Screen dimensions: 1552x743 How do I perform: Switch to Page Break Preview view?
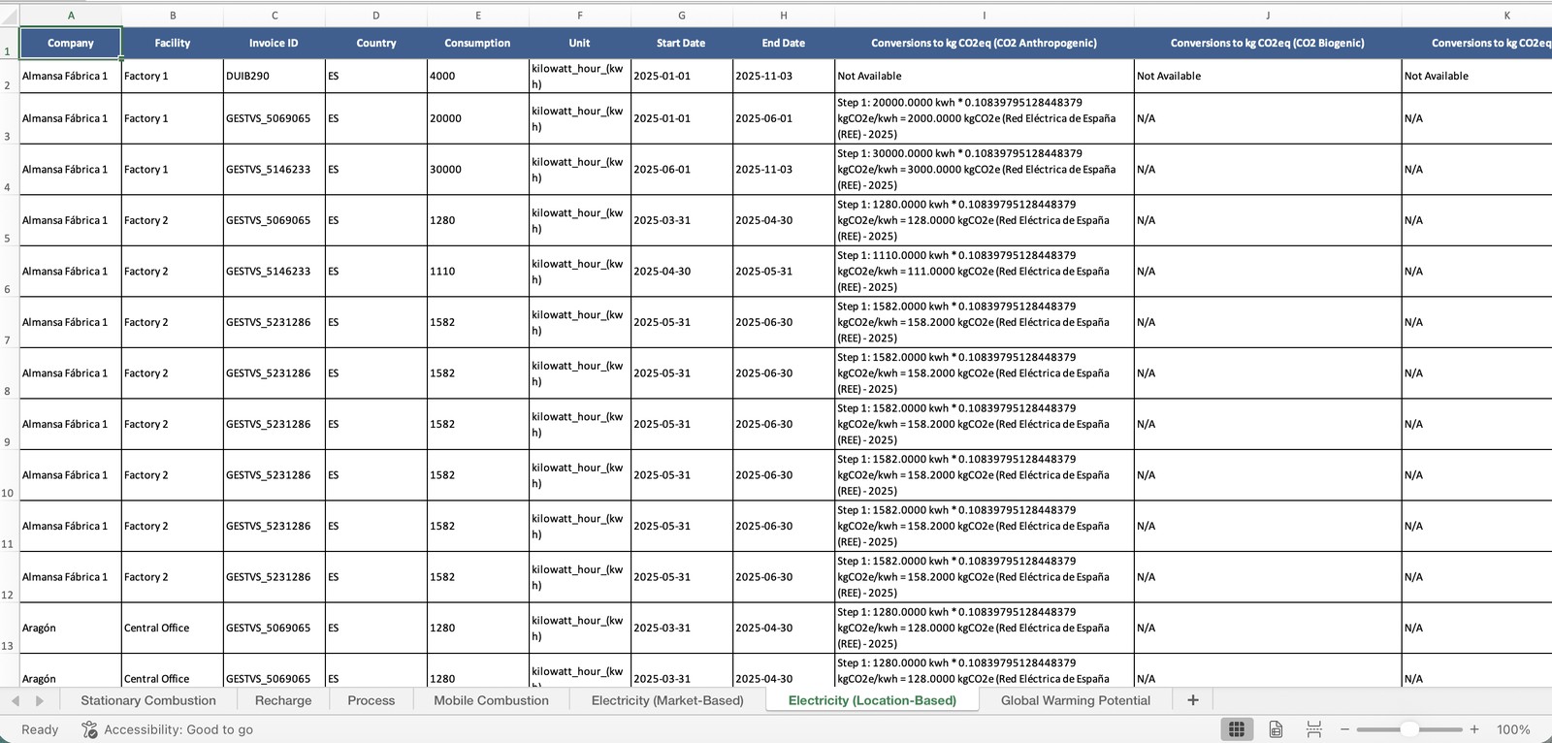[x=1314, y=729]
